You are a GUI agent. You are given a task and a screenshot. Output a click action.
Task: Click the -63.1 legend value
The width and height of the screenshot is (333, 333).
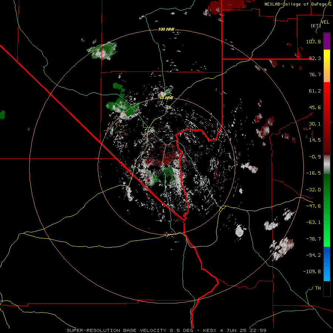click(313, 222)
